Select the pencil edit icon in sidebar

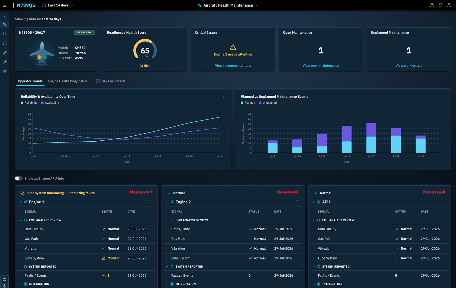click(5, 53)
